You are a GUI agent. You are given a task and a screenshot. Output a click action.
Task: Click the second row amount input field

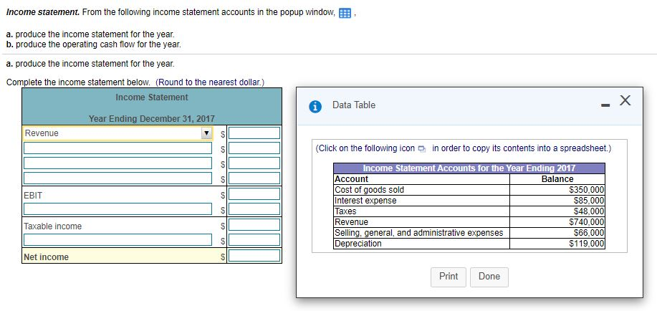tap(254, 148)
